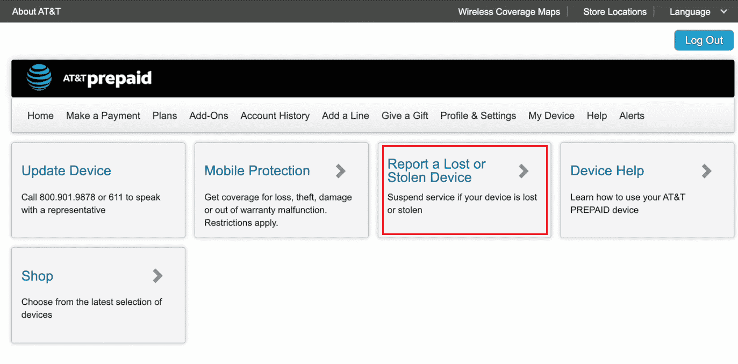Viewport: 738px width, 364px height.
Task: Click the Report a Lost Device chevron
Action: 524,171
